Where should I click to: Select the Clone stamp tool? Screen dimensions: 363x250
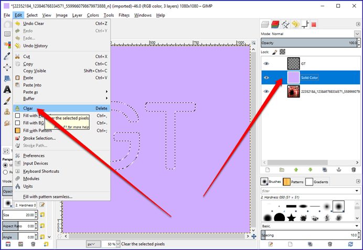click(7, 112)
